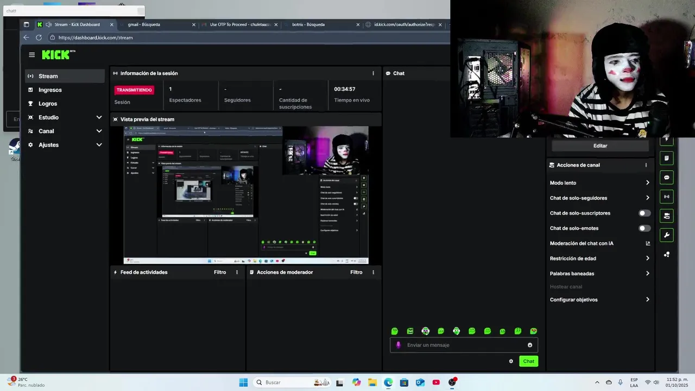Open the broadcast signal sidebar icon
695x391 pixels.
point(667,197)
